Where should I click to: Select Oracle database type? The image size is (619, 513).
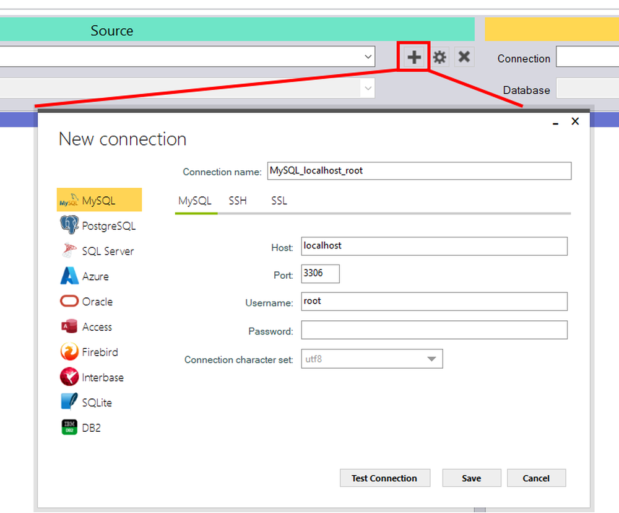click(x=87, y=301)
